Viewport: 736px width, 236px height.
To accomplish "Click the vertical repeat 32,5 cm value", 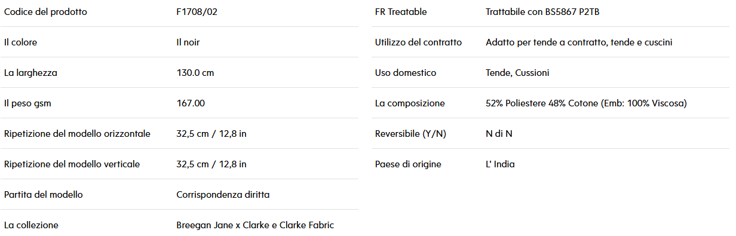I will [x=211, y=164].
